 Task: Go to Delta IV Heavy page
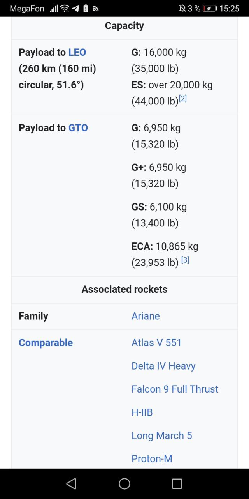point(163,366)
